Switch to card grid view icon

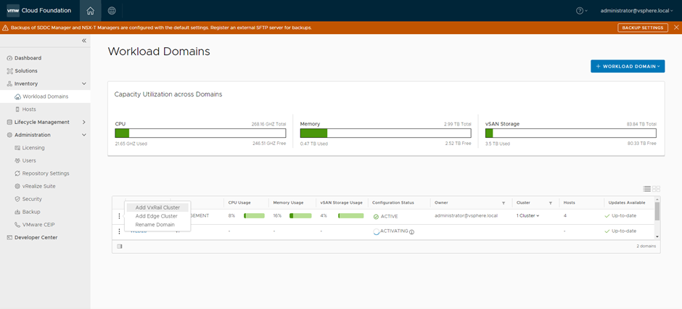(657, 189)
